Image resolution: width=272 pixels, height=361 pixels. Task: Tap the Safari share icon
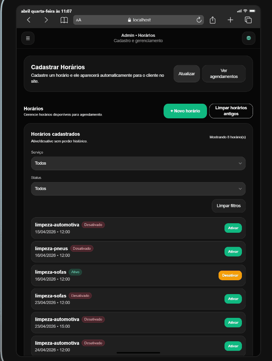coord(213,20)
